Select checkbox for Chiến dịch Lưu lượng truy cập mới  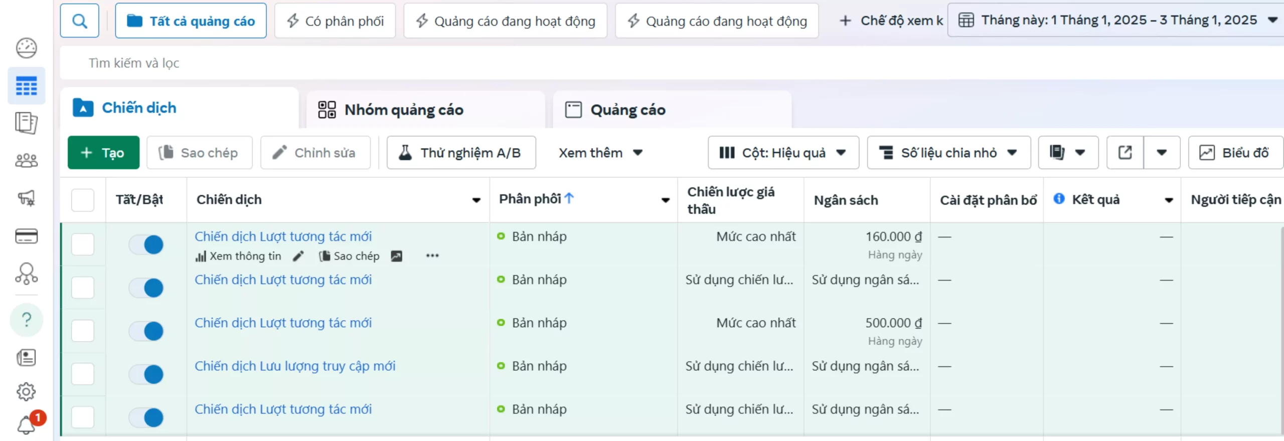83,374
